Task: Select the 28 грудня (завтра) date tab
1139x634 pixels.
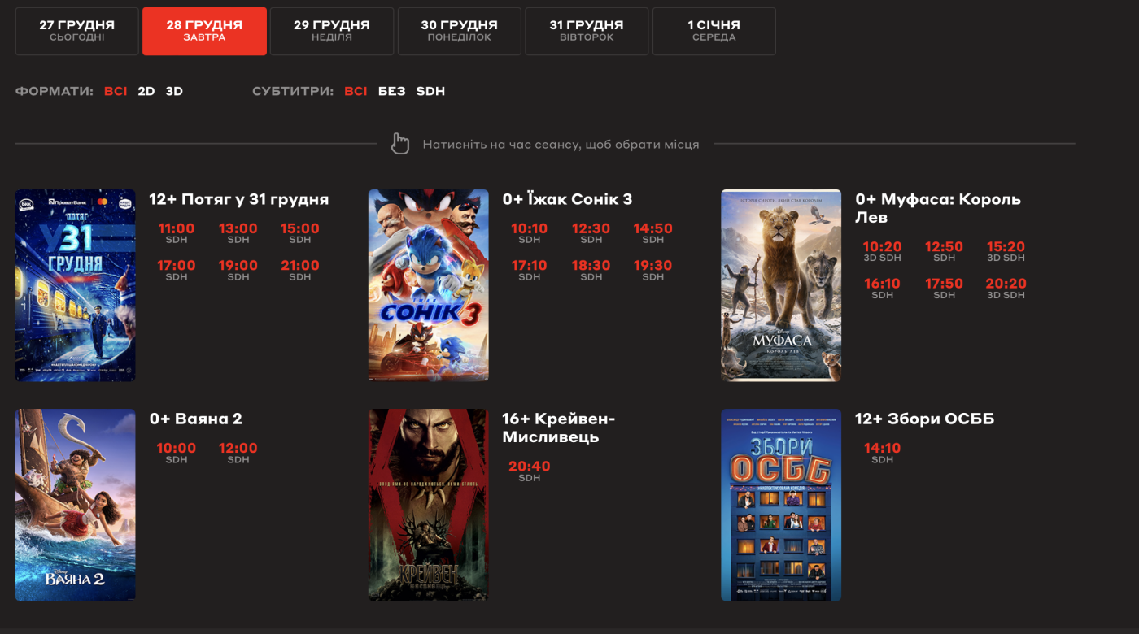Action: point(204,32)
